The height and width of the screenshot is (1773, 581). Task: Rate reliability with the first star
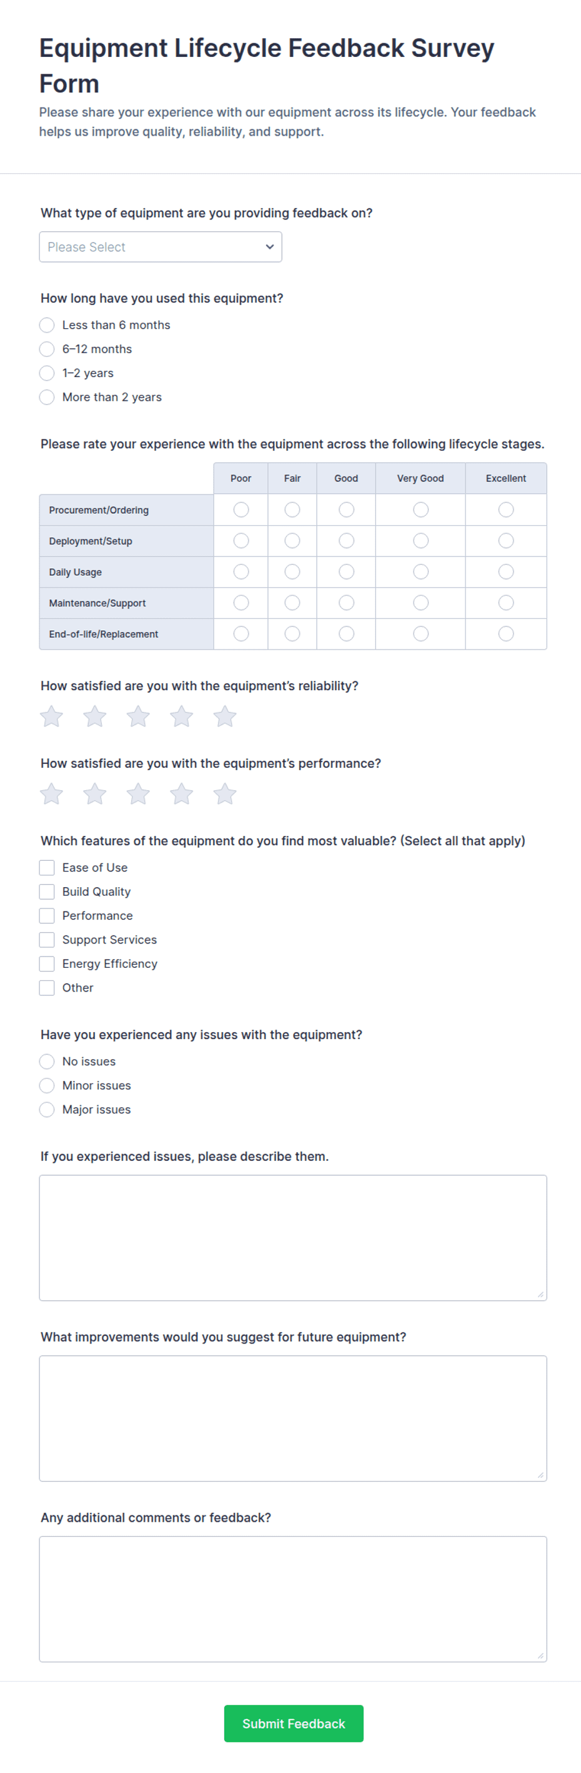tap(52, 716)
